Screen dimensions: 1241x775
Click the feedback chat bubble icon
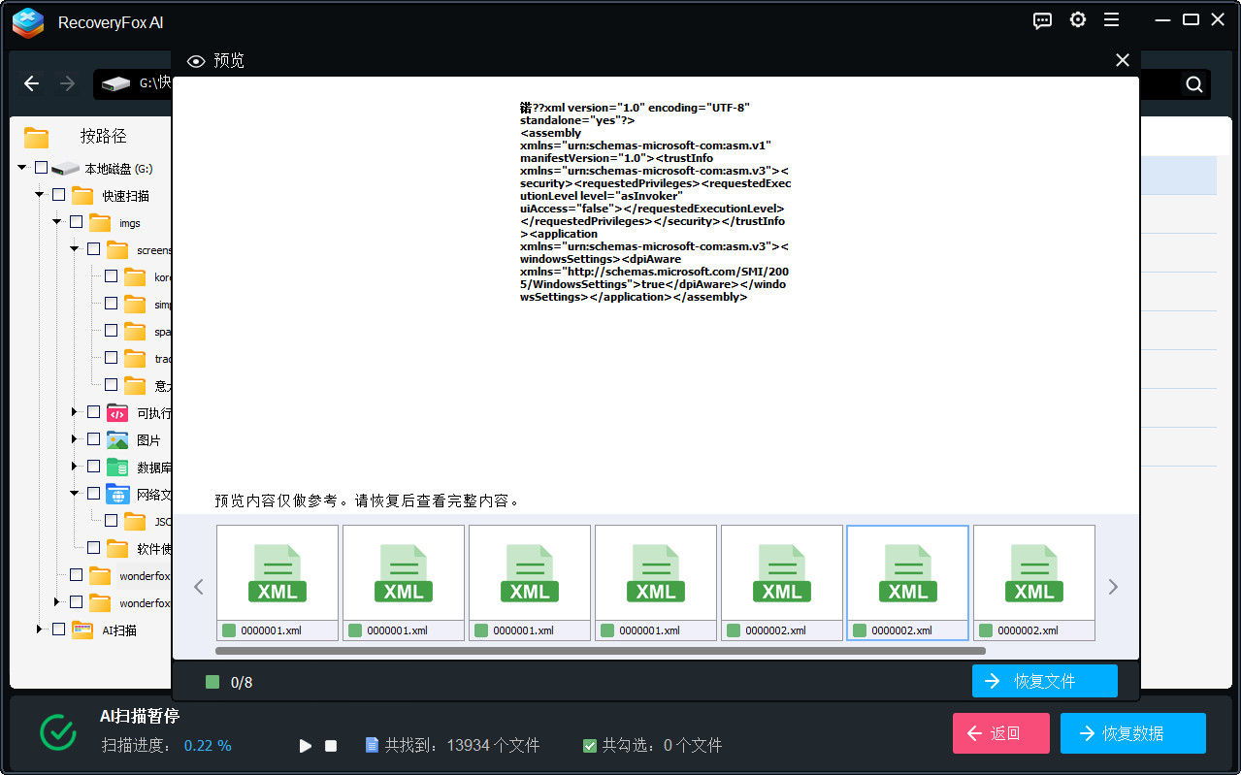click(x=1042, y=20)
